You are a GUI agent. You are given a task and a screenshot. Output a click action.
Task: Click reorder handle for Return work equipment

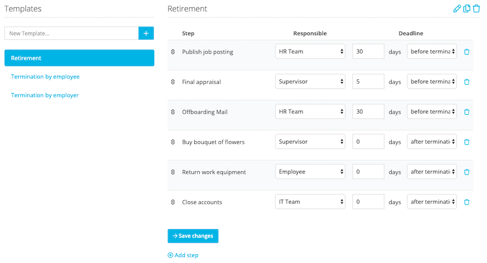(173, 172)
